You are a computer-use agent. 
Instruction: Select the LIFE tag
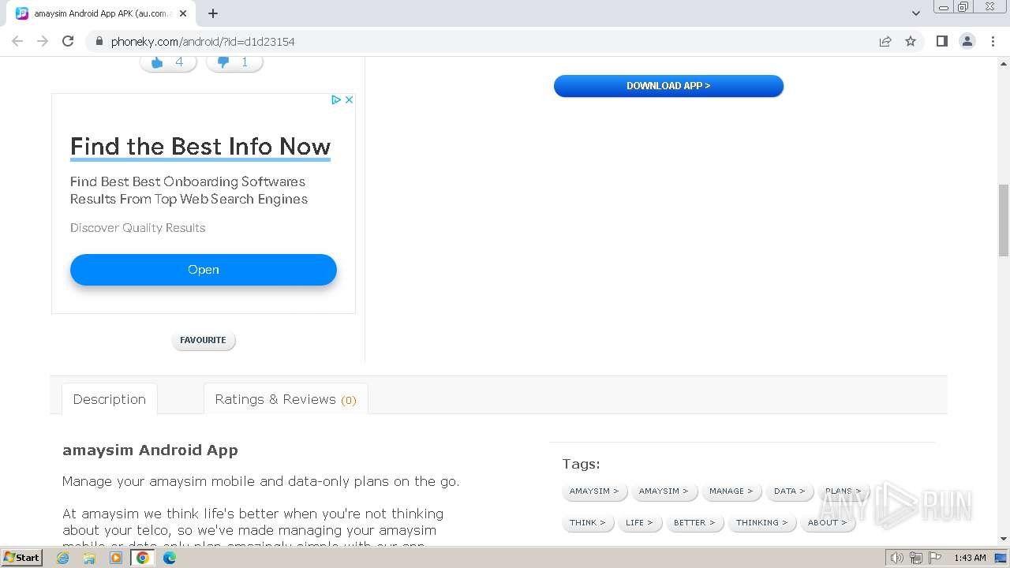(x=639, y=522)
